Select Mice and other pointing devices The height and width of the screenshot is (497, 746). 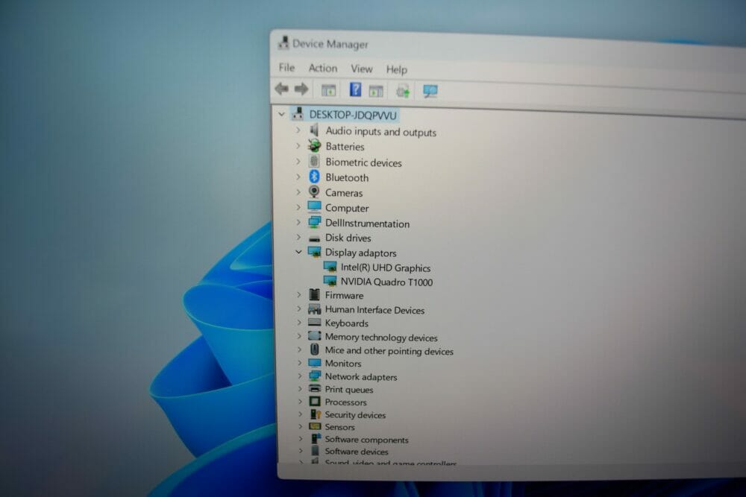click(389, 351)
